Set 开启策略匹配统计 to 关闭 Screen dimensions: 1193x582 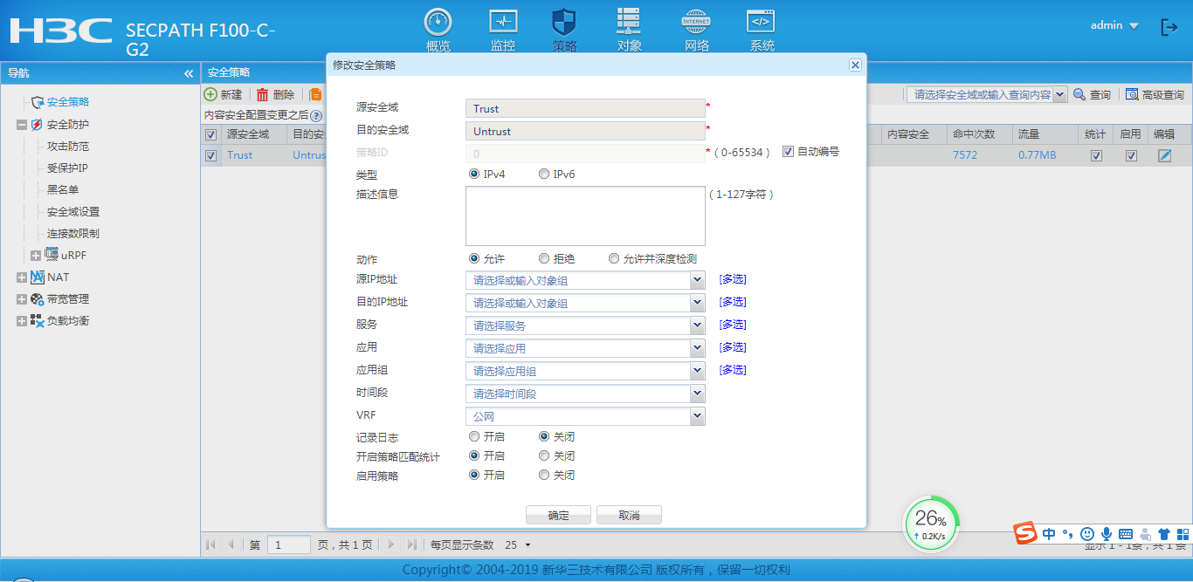click(x=544, y=455)
